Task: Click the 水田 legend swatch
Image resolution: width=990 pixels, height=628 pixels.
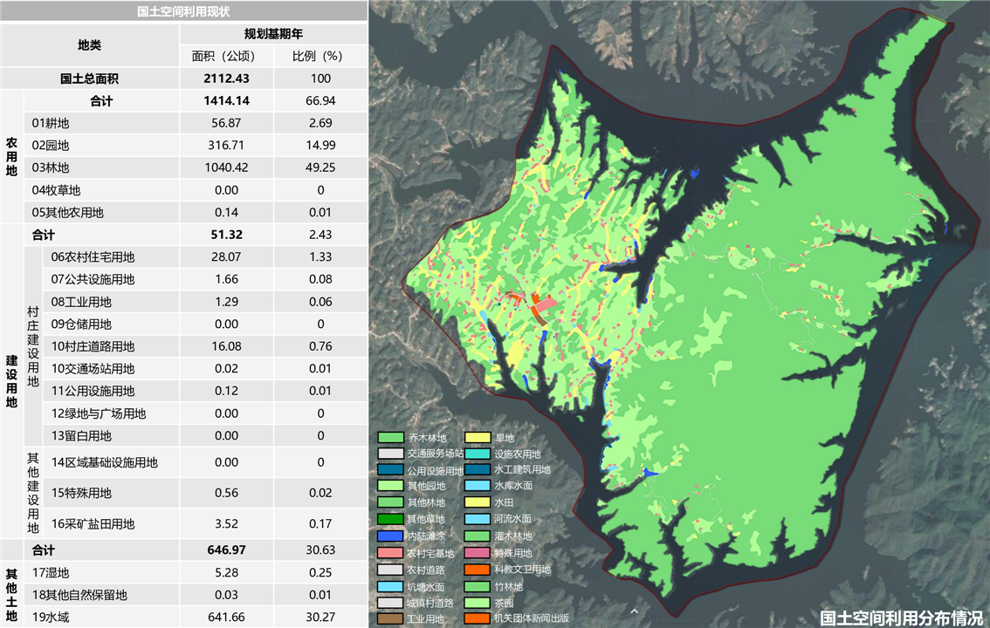Action: [x=478, y=502]
